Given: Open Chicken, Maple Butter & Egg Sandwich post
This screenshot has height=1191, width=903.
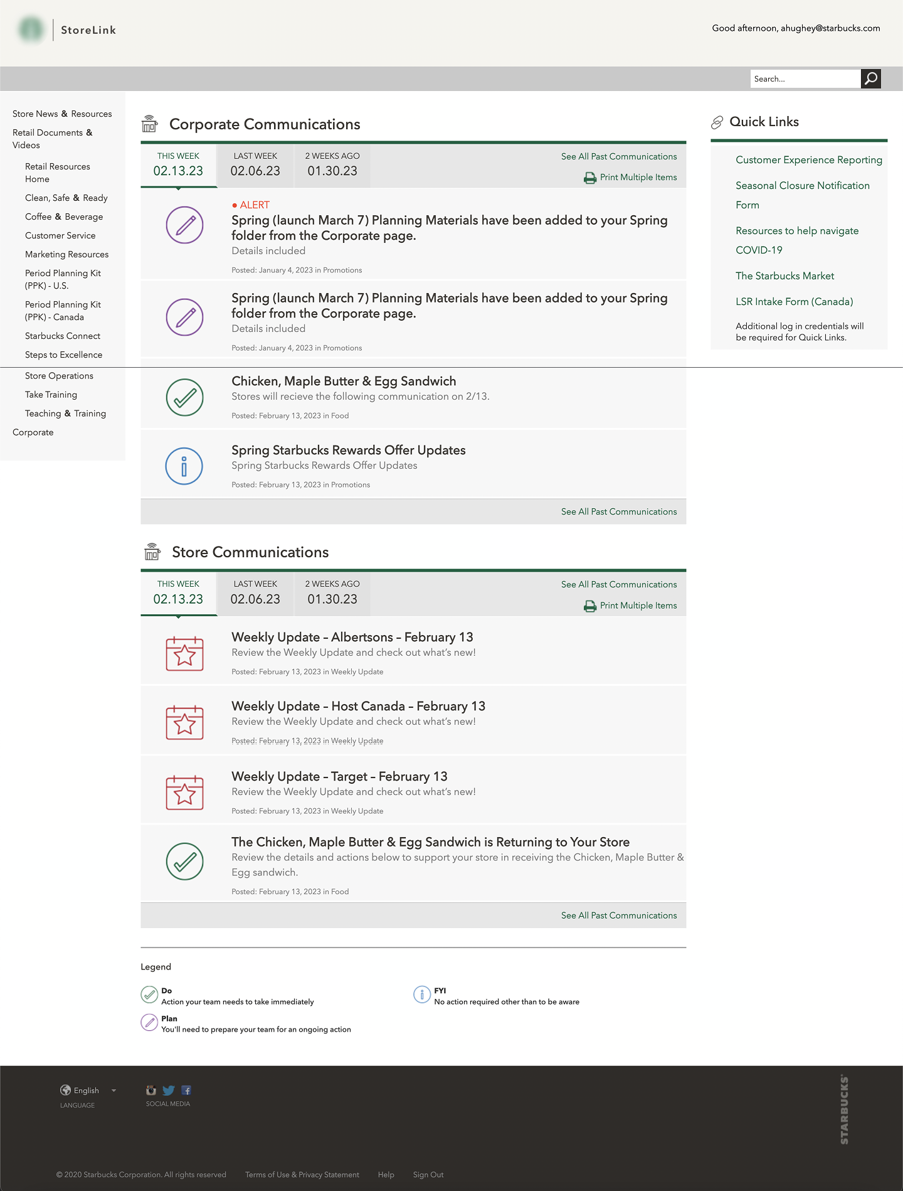Looking at the screenshot, I should (344, 381).
